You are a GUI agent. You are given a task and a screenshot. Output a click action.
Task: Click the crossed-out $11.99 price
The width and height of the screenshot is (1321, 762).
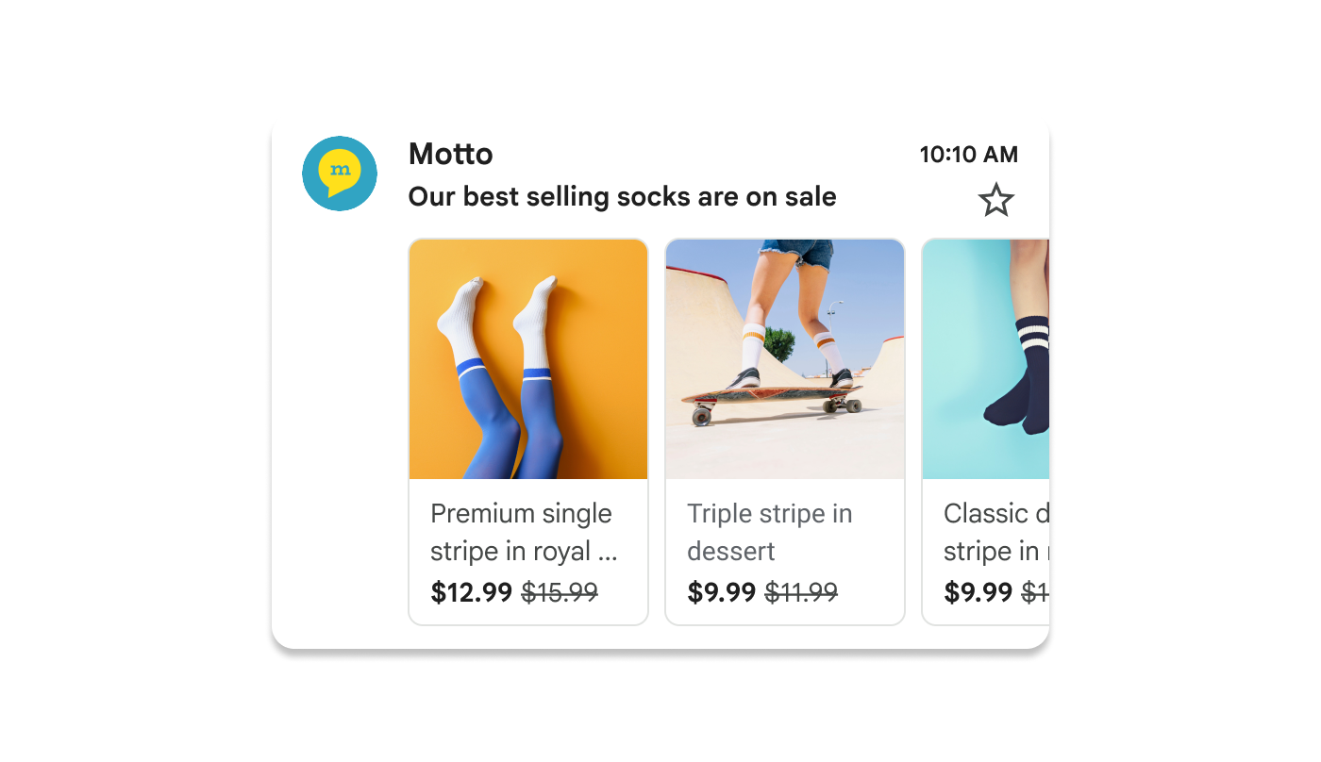tap(801, 592)
